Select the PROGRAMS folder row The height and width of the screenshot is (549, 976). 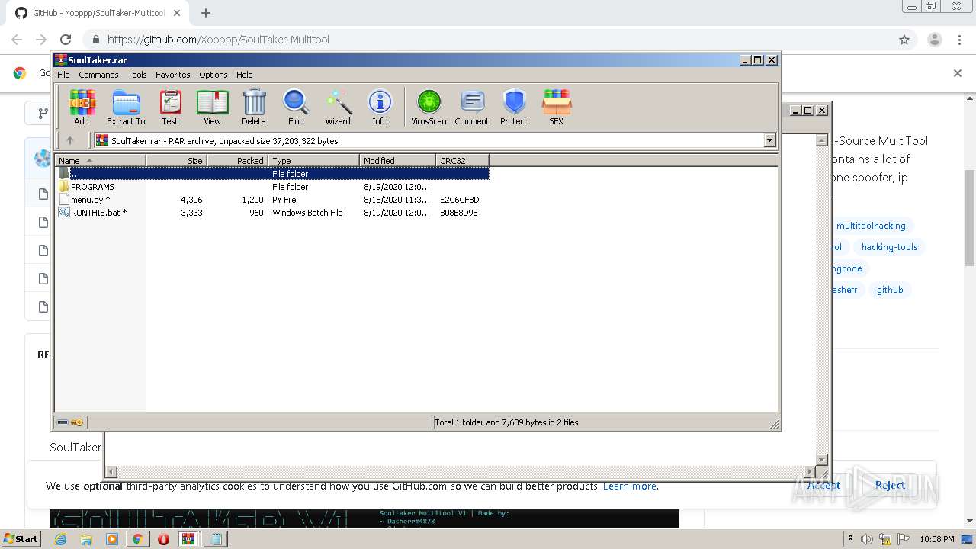(272, 187)
